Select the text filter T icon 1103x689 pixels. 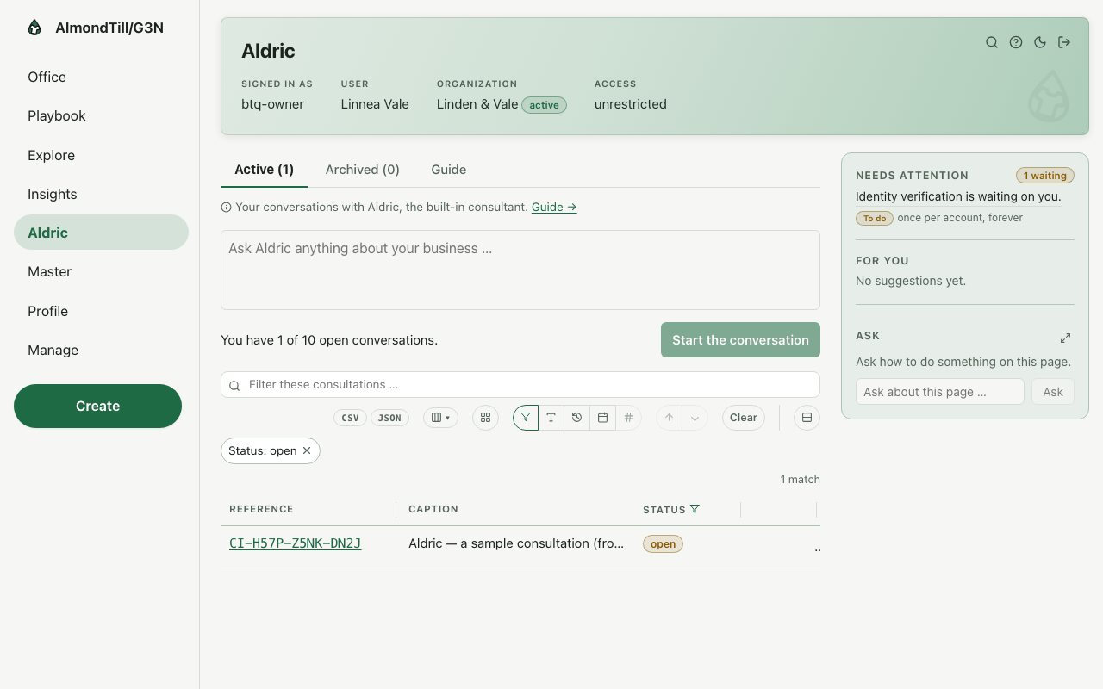(x=551, y=418)
